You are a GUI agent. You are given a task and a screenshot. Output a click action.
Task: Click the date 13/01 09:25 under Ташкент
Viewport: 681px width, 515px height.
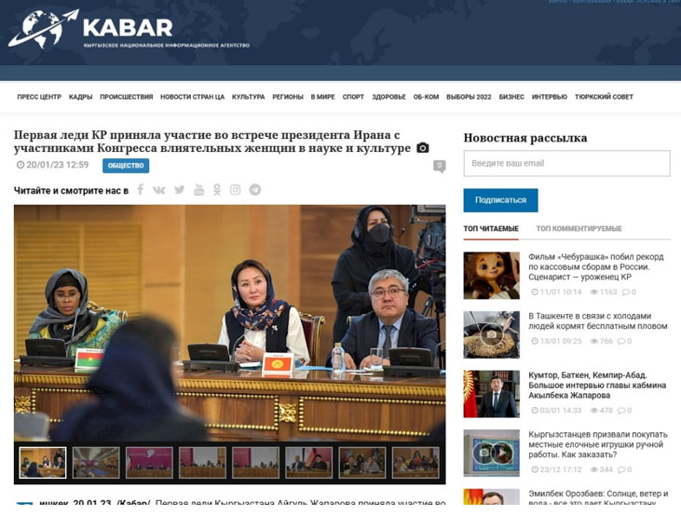[x=556, y=341]
